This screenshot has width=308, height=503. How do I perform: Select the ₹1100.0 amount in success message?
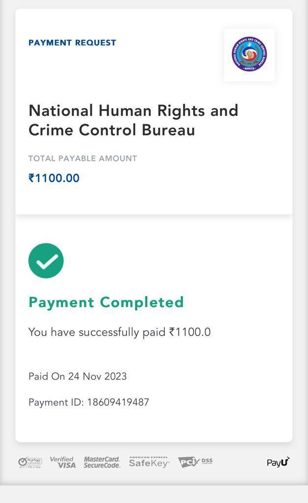pos(190,332)
